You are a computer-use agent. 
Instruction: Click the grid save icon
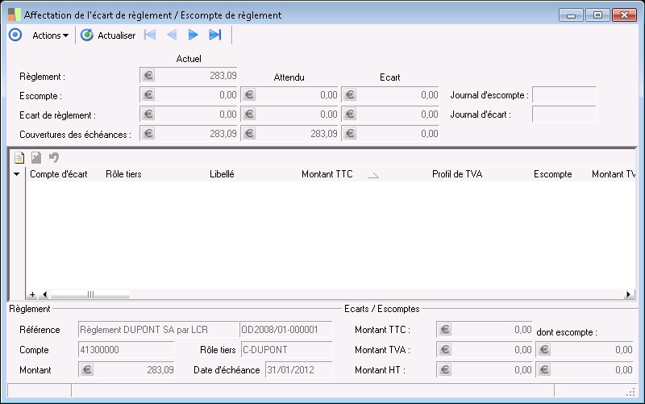pyautogui.click(x=36, y=158)
